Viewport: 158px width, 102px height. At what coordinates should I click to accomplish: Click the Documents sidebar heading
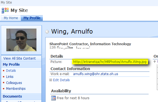tap(12, 96)
